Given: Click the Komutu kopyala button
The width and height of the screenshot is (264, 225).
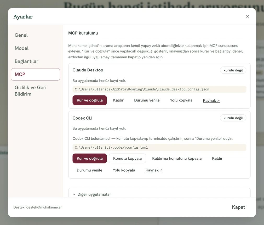Looking at the screenshot, I should (x=127, y=159).
